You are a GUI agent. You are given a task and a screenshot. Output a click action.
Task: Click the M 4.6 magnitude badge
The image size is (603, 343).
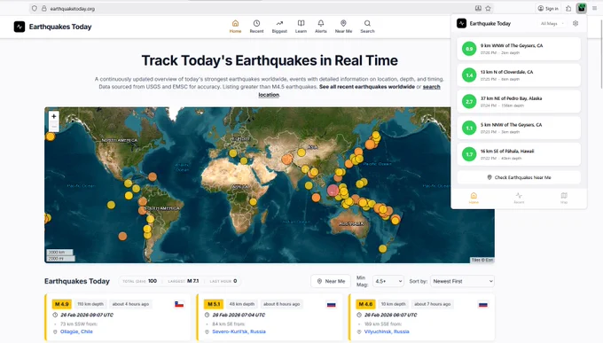365,304
